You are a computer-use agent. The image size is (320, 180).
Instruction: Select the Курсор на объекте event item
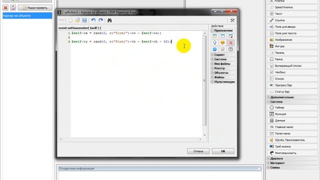pos(27,15)
